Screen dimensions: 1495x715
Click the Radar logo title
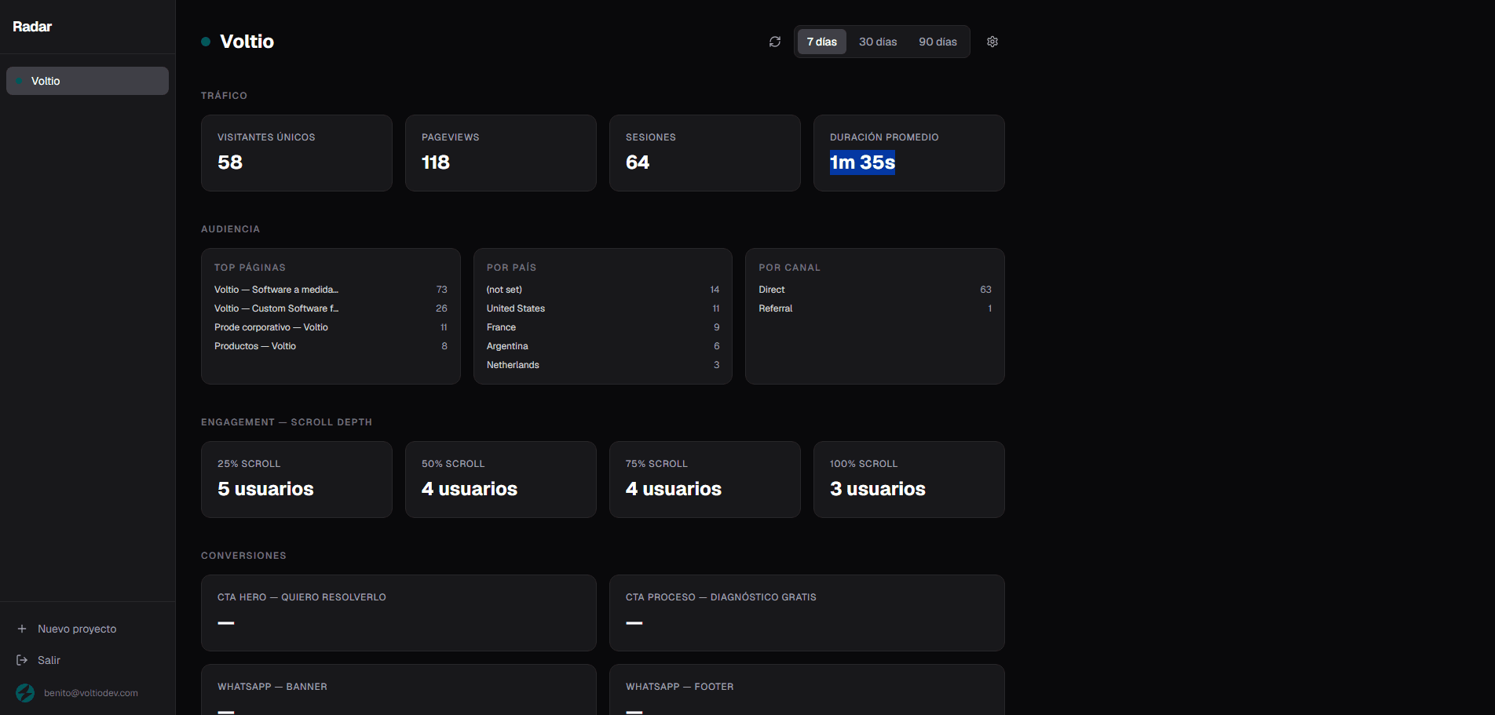(32, 27)
